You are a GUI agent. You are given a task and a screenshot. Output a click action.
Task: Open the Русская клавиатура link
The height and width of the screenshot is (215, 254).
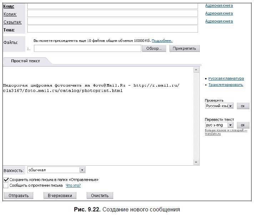pos(226,79)
